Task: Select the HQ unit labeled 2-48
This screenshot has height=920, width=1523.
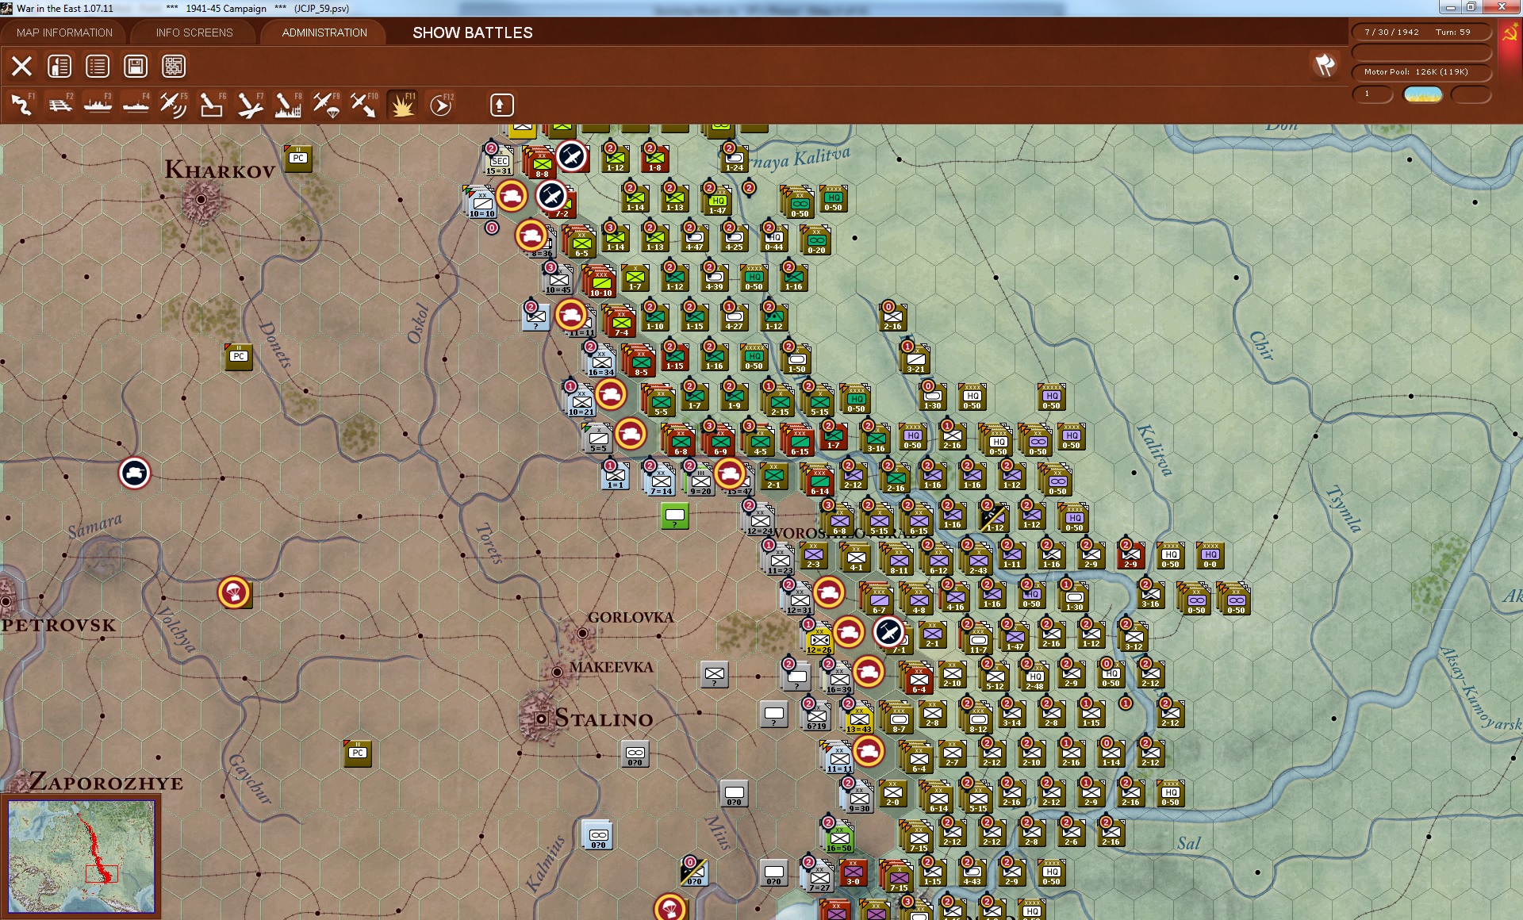Action: 1035,677
